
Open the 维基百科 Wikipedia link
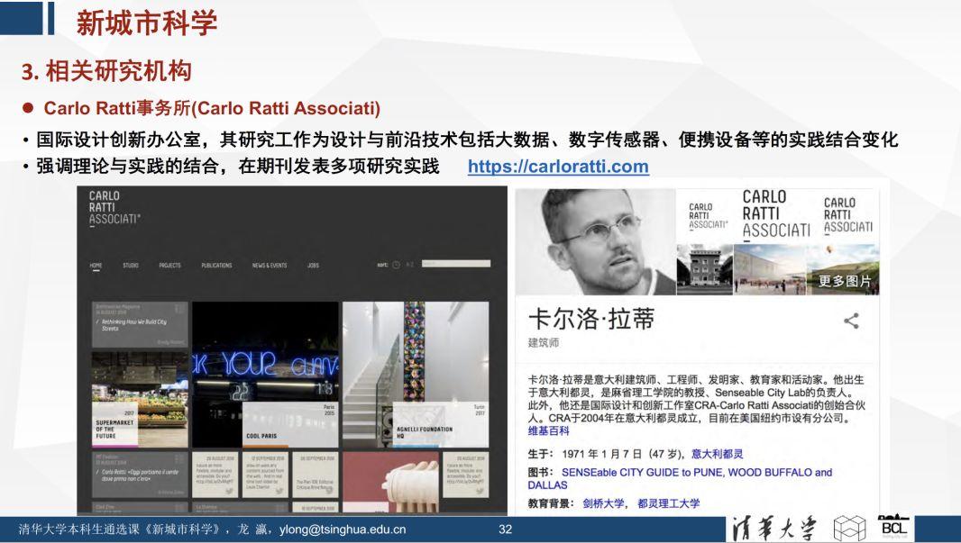[x=548, y=431]
